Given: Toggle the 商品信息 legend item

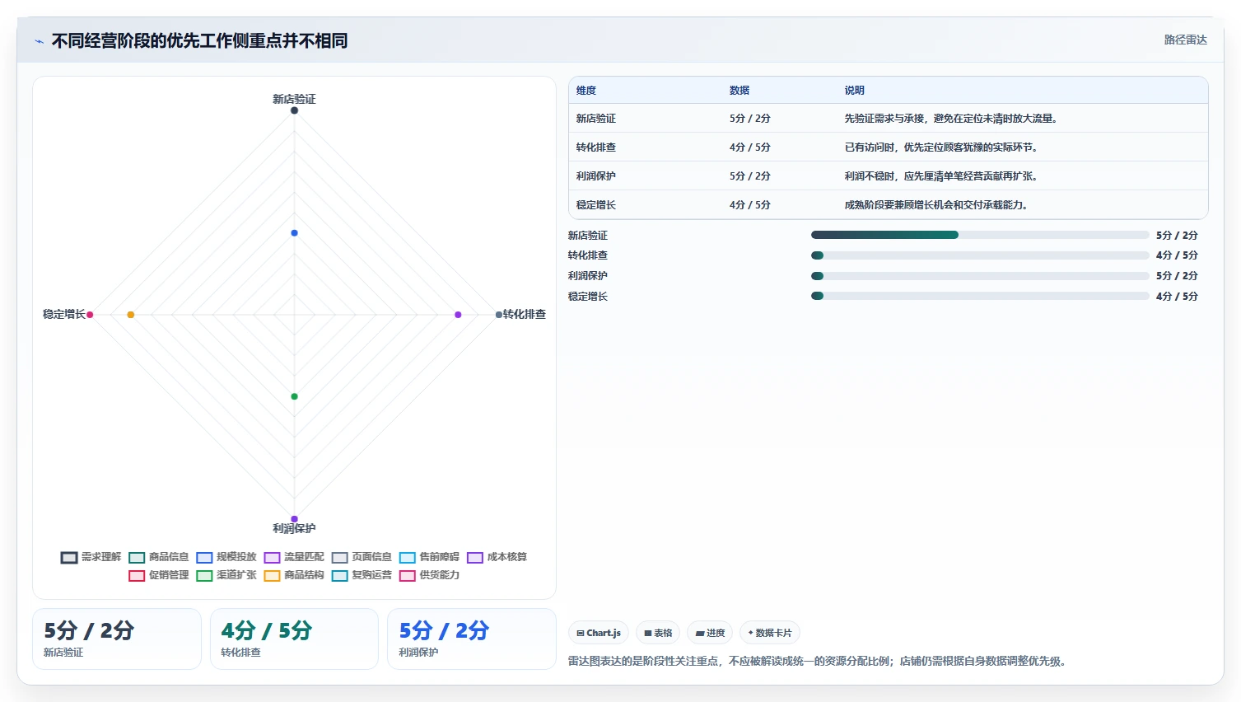Looking at the screenshot, I should pos(159,557).
